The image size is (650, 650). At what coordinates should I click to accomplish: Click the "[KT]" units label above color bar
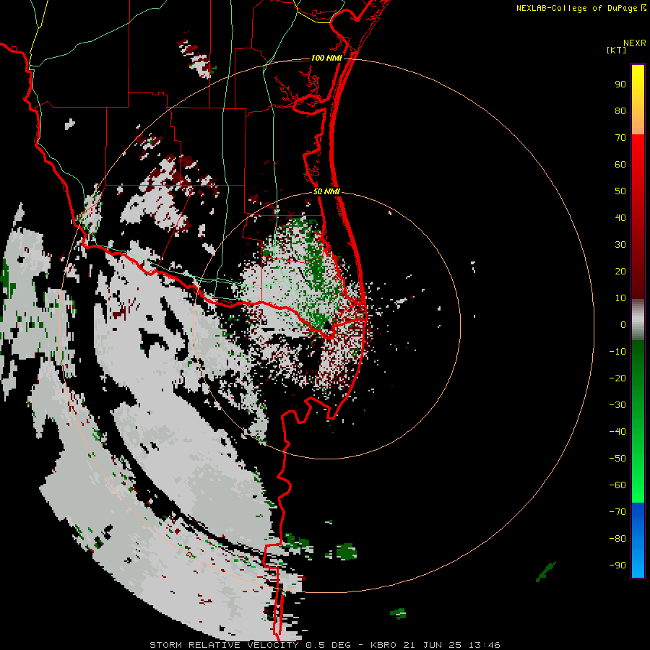(617, 50)
